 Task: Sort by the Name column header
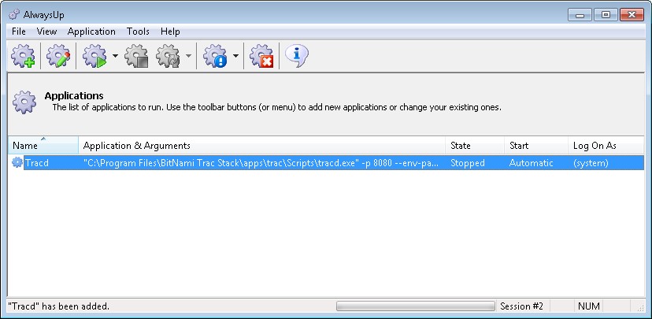43,146
